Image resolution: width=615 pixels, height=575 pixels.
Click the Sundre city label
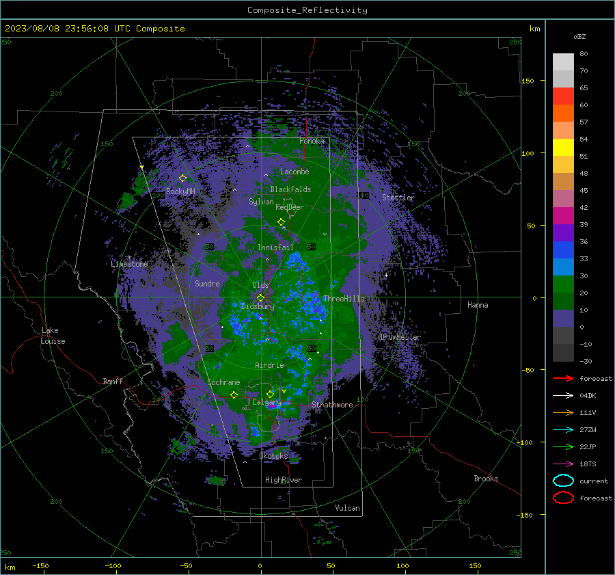click(x=207, y=283)
